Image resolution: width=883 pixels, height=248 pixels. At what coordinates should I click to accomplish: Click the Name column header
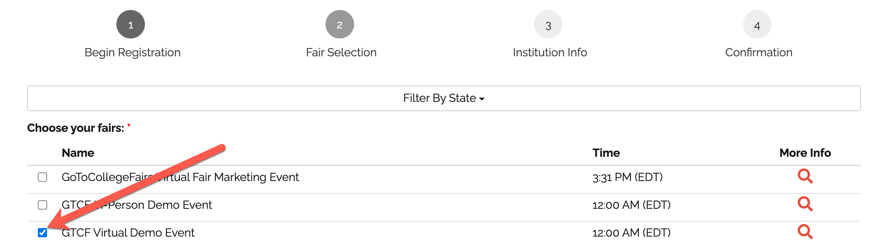click(x=78, y=153)
